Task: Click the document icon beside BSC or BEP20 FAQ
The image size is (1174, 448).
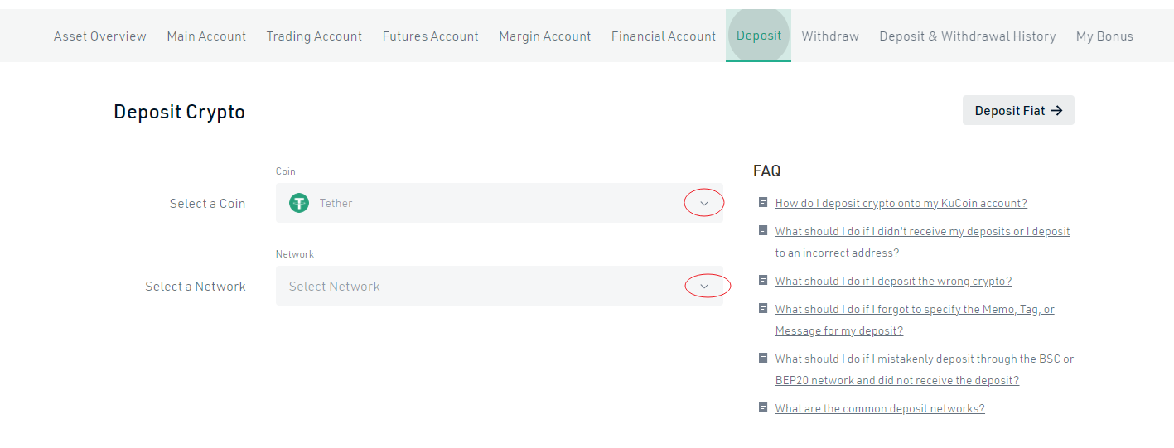Action: [763, 358]
